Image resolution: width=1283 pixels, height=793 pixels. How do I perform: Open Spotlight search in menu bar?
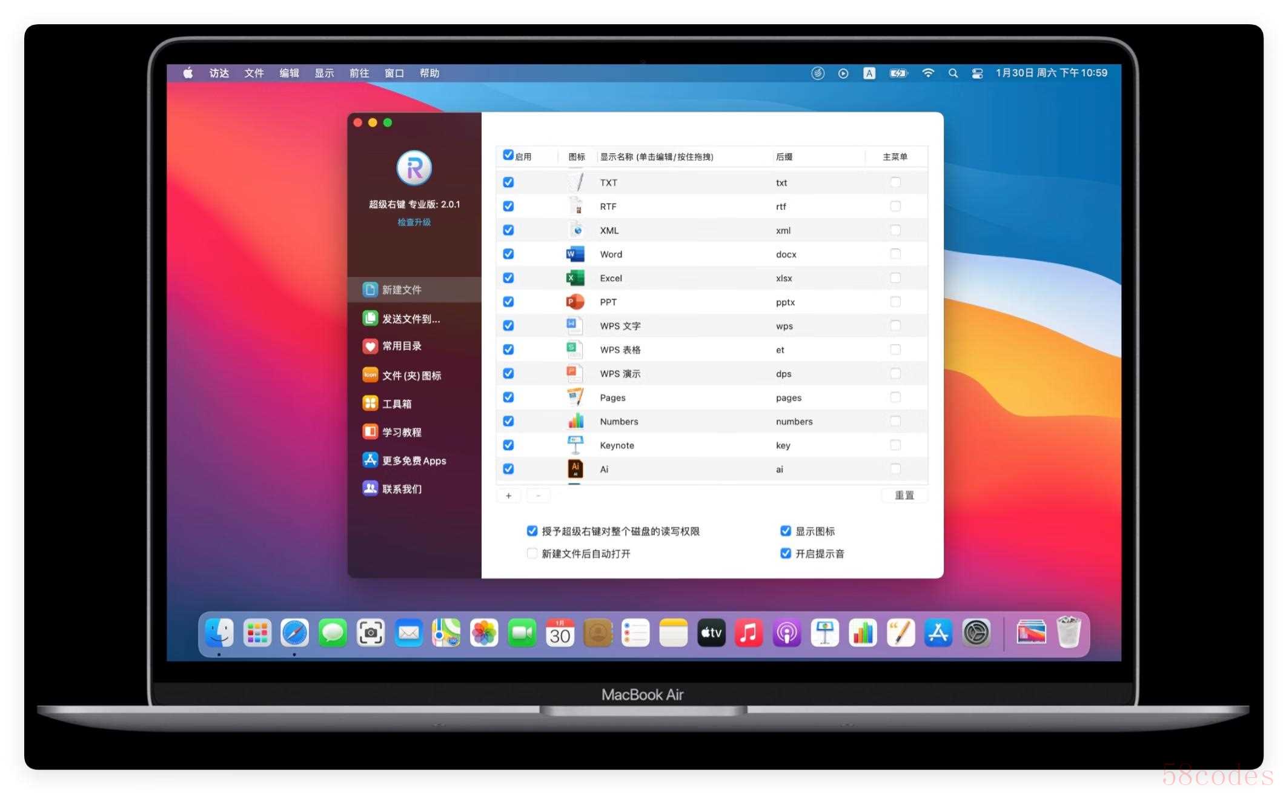(x=953, y=73)
